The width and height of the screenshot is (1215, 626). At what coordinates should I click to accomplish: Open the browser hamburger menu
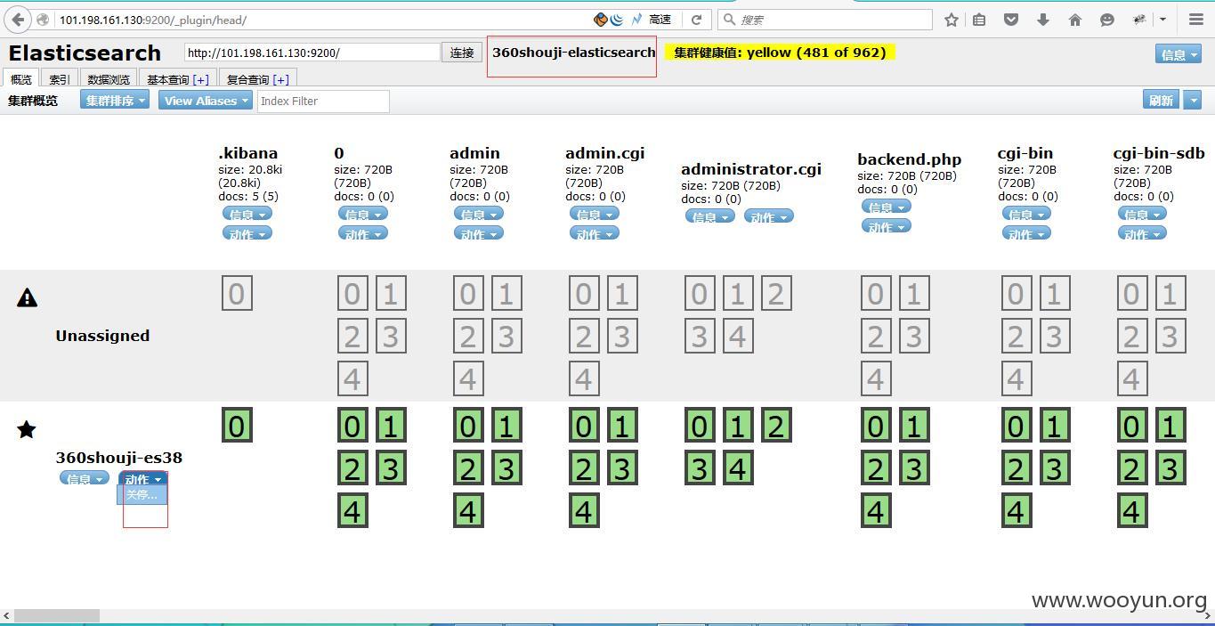click(1196, 20)
